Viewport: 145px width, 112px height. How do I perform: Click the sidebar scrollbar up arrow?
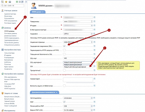tap(26, 2)
